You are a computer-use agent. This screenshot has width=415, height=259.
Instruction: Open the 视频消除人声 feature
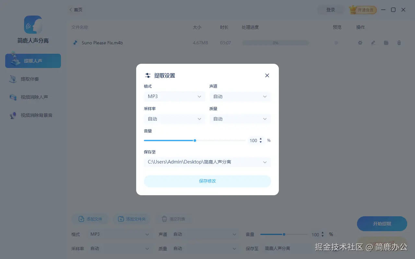pyautogui.click(x=33, y=97)
